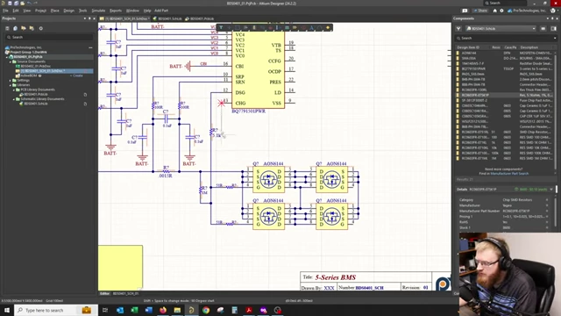Open Excel from the Windows taskbar
This screenshot has height=316, width=561.
pyautogui.click(x=134, y=310)
